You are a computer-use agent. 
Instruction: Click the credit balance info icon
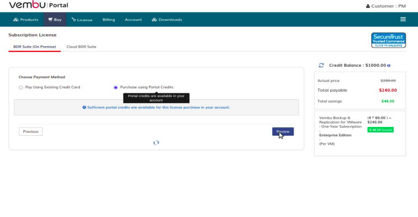coord(389,66)
